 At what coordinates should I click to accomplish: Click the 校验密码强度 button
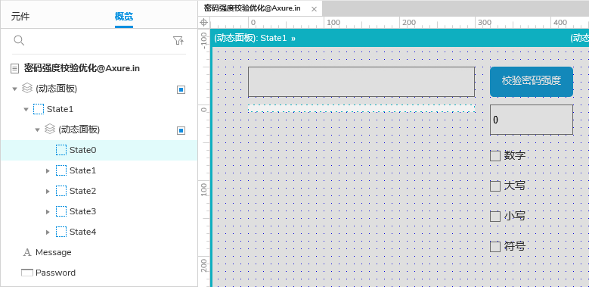click(x=532, y=82)
